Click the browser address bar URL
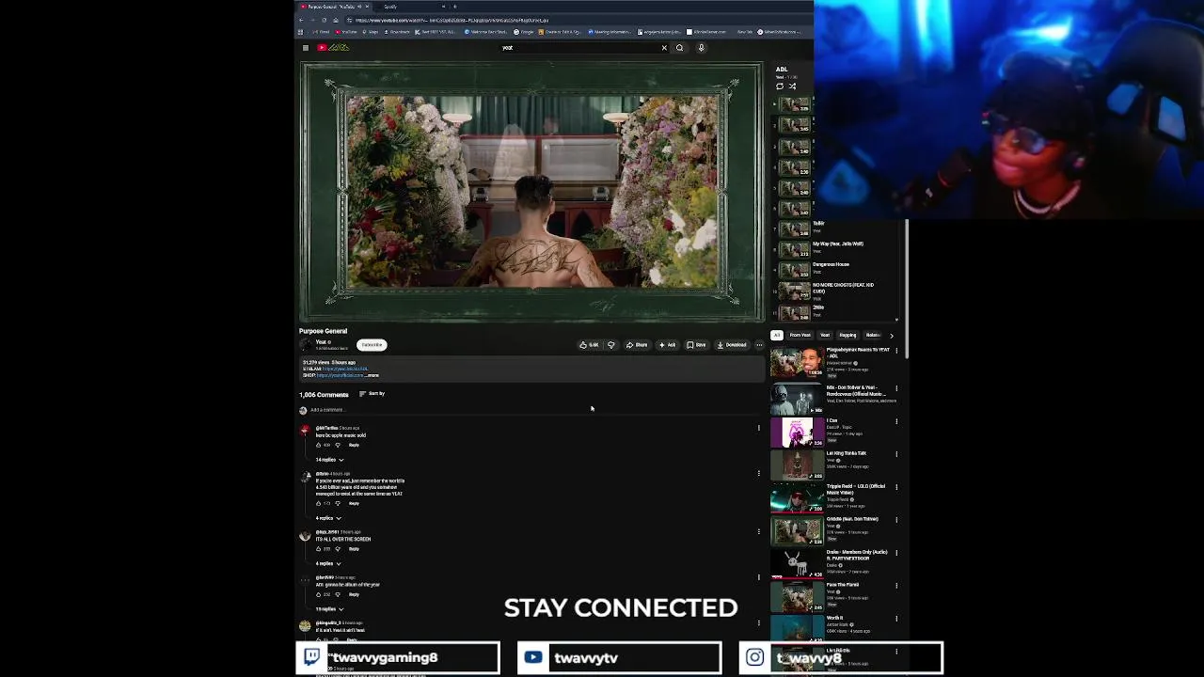1204x677 pixels. pyautogui.click(x=451, y=20)
